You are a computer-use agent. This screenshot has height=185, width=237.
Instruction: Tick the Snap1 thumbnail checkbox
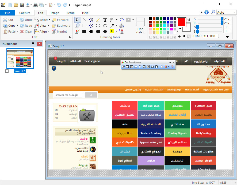point(7,71)
